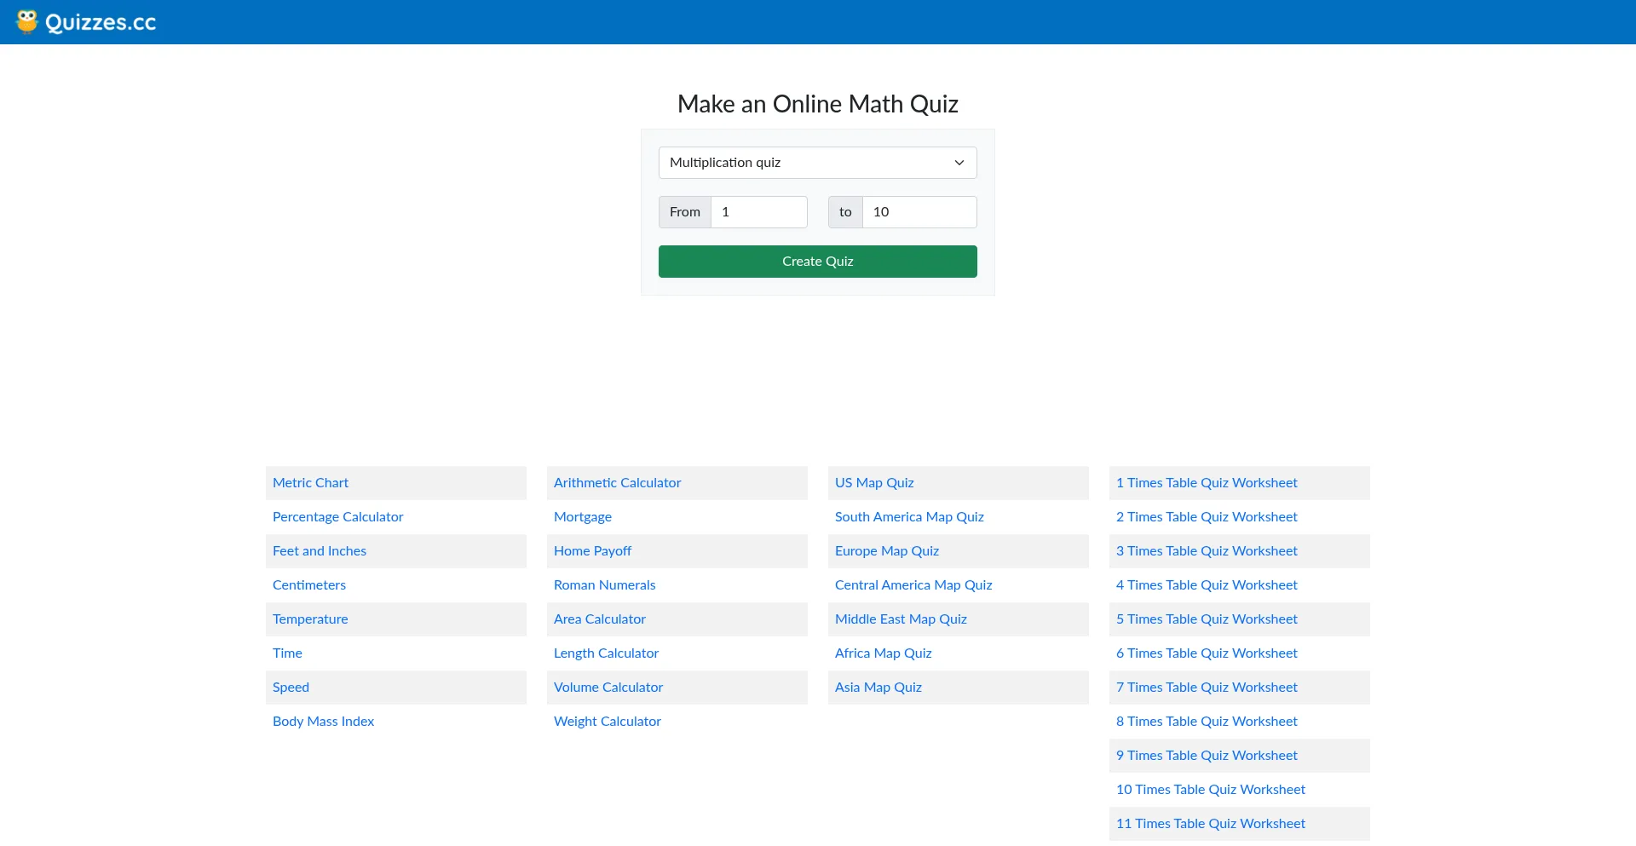Visit the Mortgage calculator link
The width and height of the screenshot is (1636, 846).
point(583,517)
